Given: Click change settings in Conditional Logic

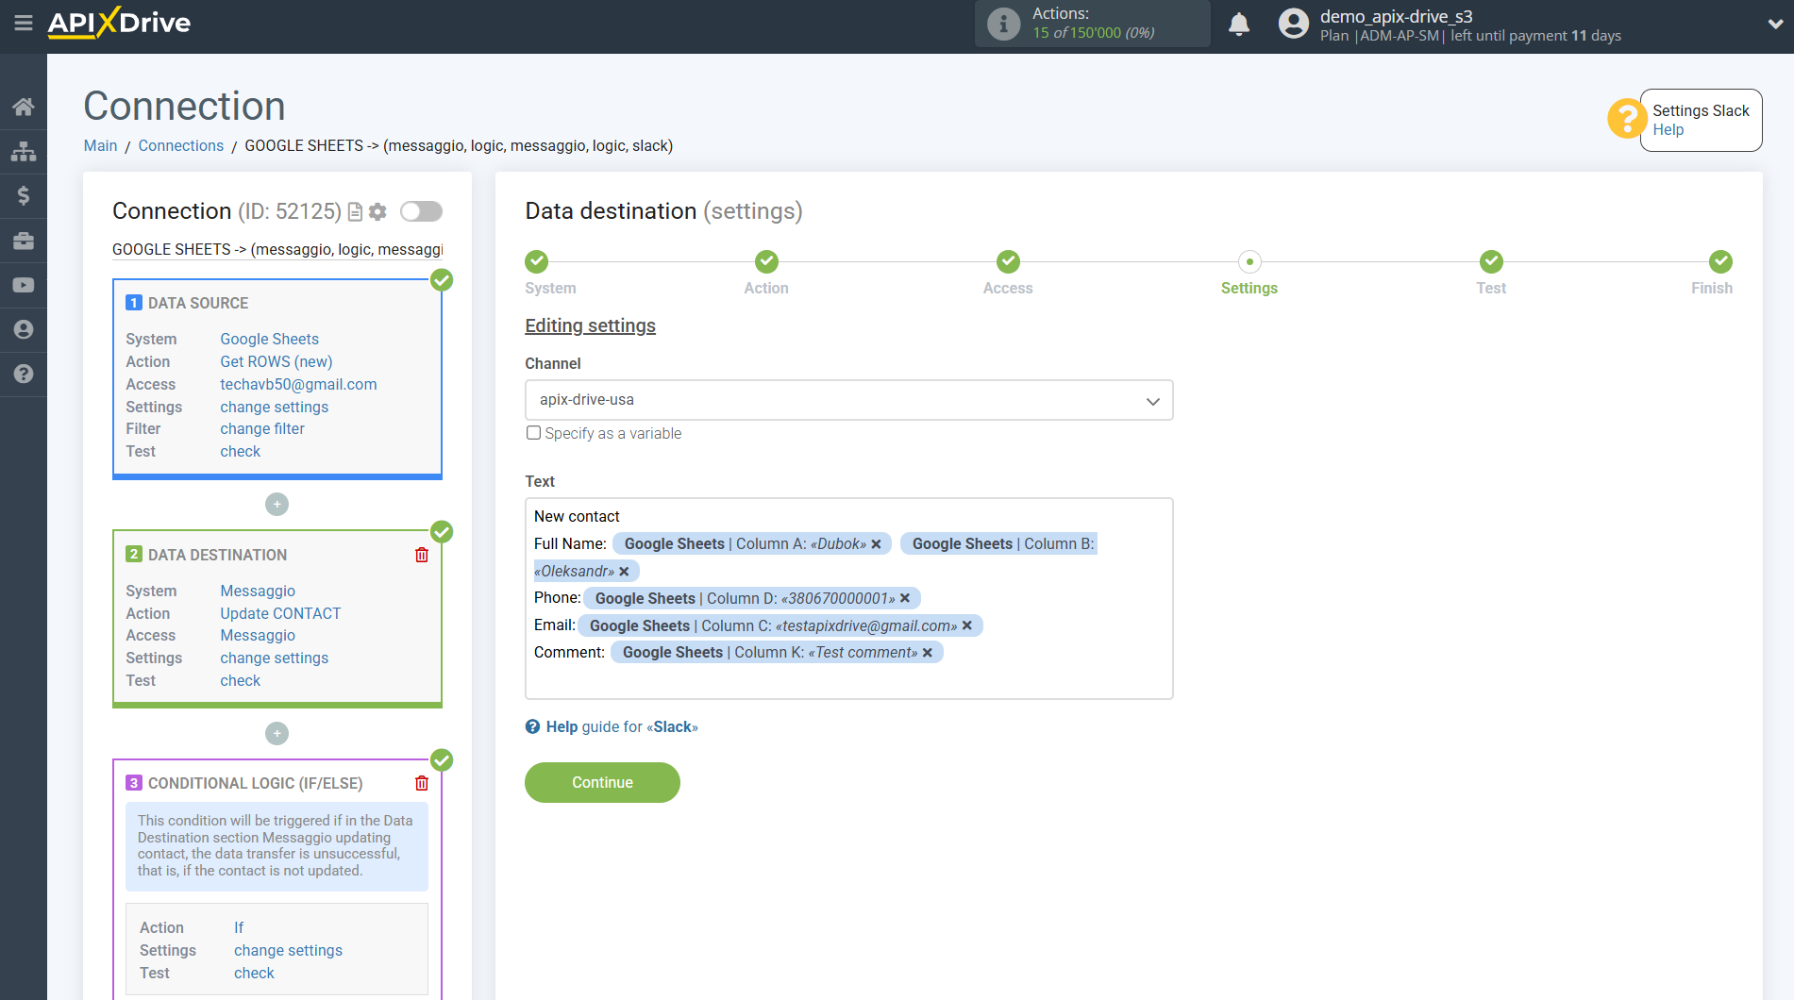Looking at the screenshot, I should tap(288, 950).
